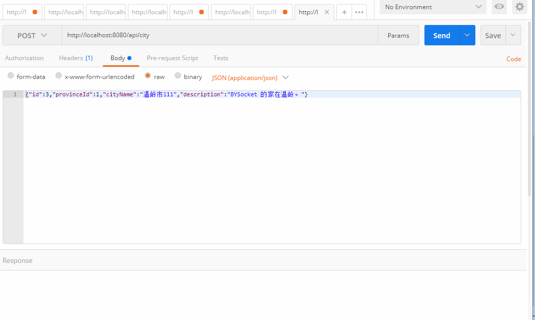Click the Response section label
Screen dimensions: 535x320
pyautogui.click(x=17, y=261)
